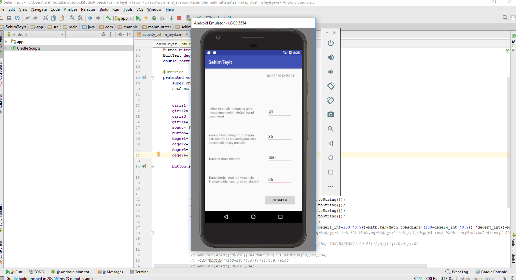Click the input field containing 550
The image size is (516, 280).
(x=279, y=158)
